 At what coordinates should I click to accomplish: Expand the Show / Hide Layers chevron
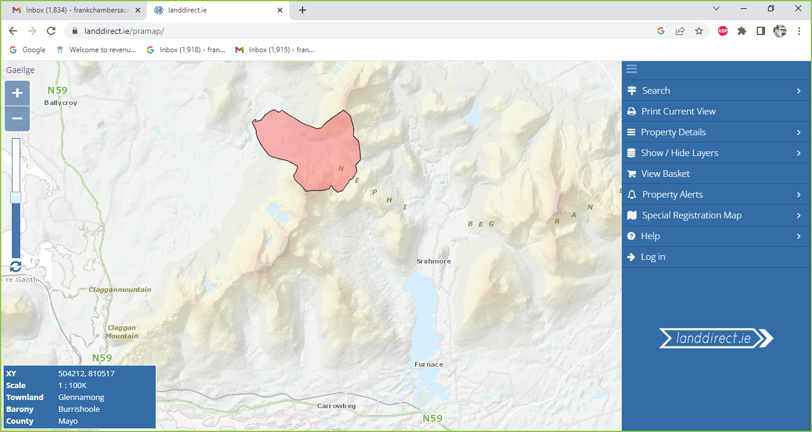(x=799, y=153)
